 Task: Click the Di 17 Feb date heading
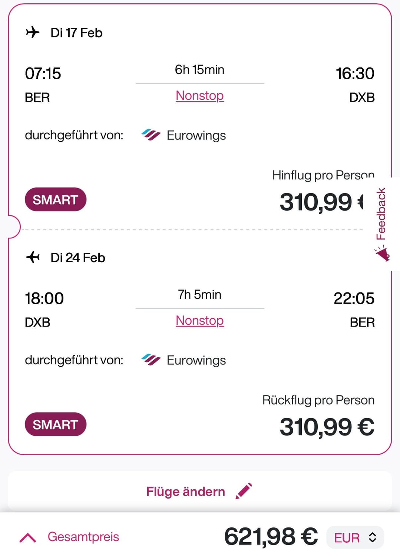tap(76, 33)
